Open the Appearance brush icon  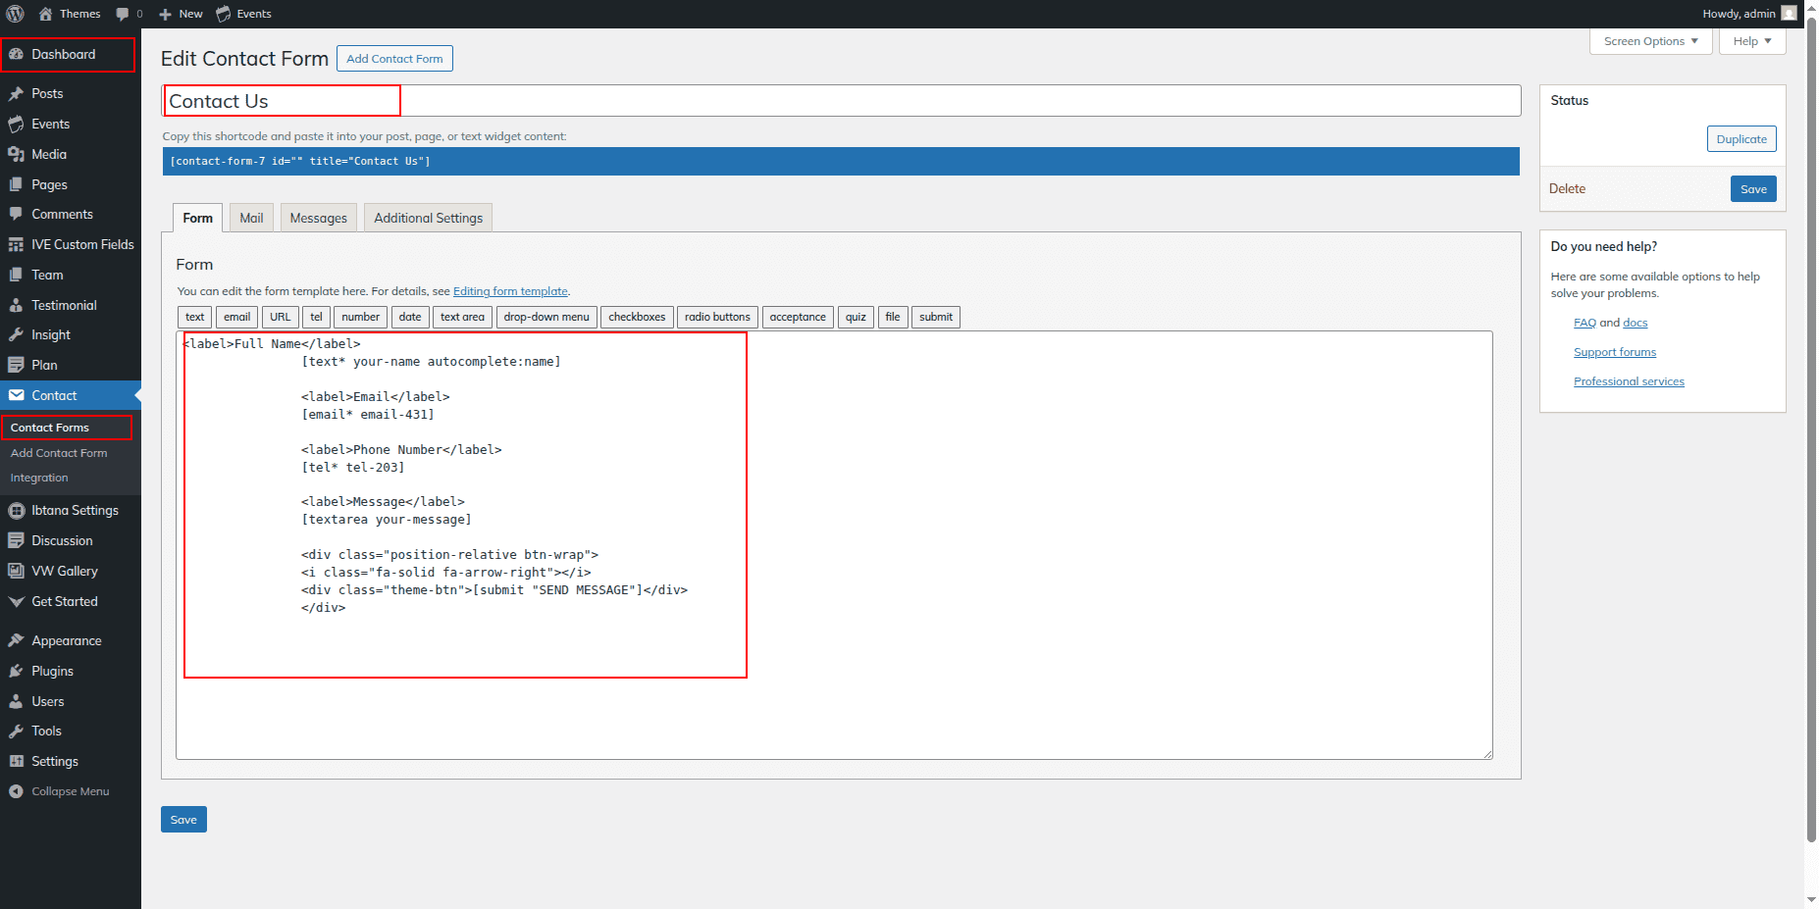(x=16, y=641)
